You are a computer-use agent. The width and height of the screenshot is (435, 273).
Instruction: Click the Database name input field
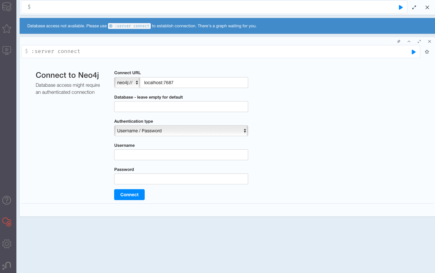click(x=181, y=107)
